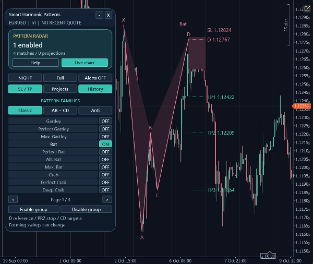The width and height of the screenshot is (313, 264).
Task: Toggle the History button
Action: [95, 89]
